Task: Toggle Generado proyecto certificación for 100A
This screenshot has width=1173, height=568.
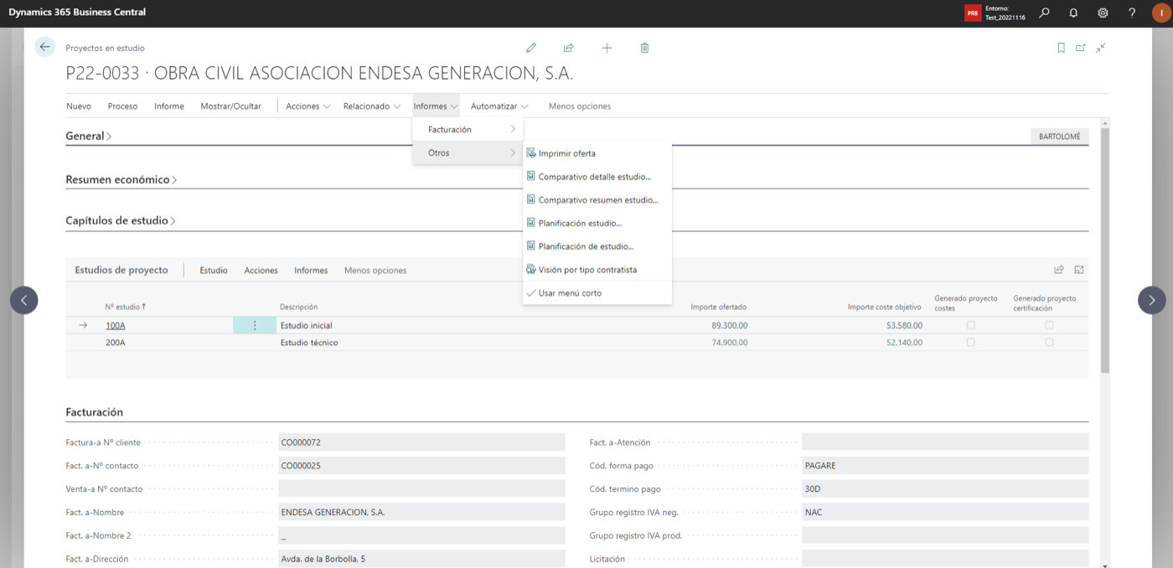Action: (1049, 325)
